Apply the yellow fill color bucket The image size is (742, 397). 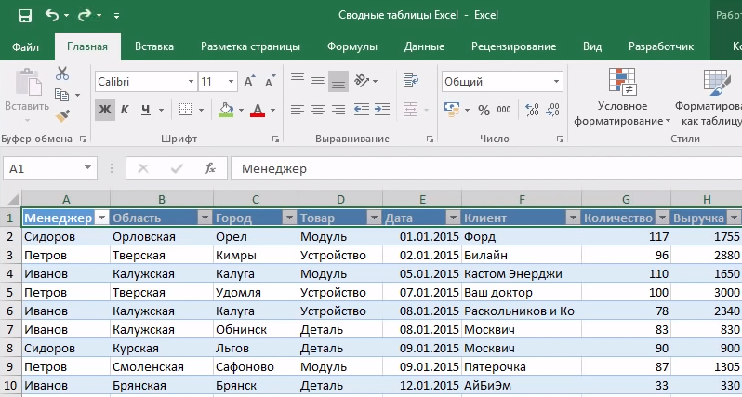(x=225, y=110)
